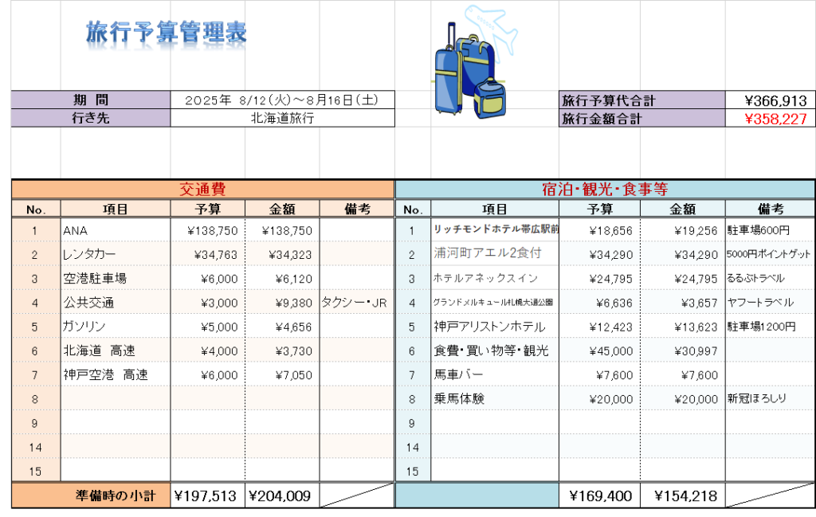Click the red ¥358,227 total cell
This screenshot has width=816, height=517.
point(770,119)
